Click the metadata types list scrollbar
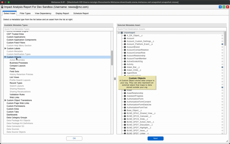Viewport: 230px width, 144px height. [x=112, y=58]
